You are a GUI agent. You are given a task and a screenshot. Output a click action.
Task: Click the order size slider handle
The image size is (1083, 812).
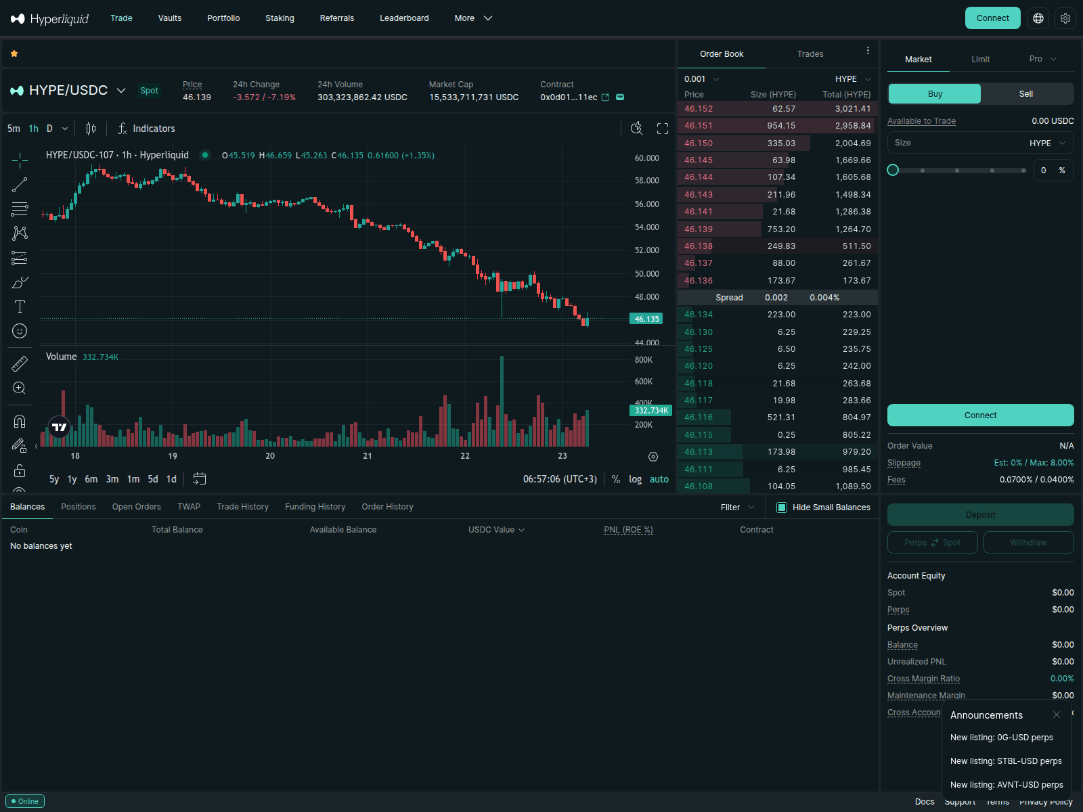pyautogui.click(x=893, y=171)
